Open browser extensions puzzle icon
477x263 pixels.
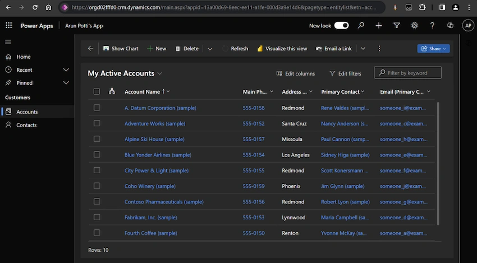tap(422, 8)
